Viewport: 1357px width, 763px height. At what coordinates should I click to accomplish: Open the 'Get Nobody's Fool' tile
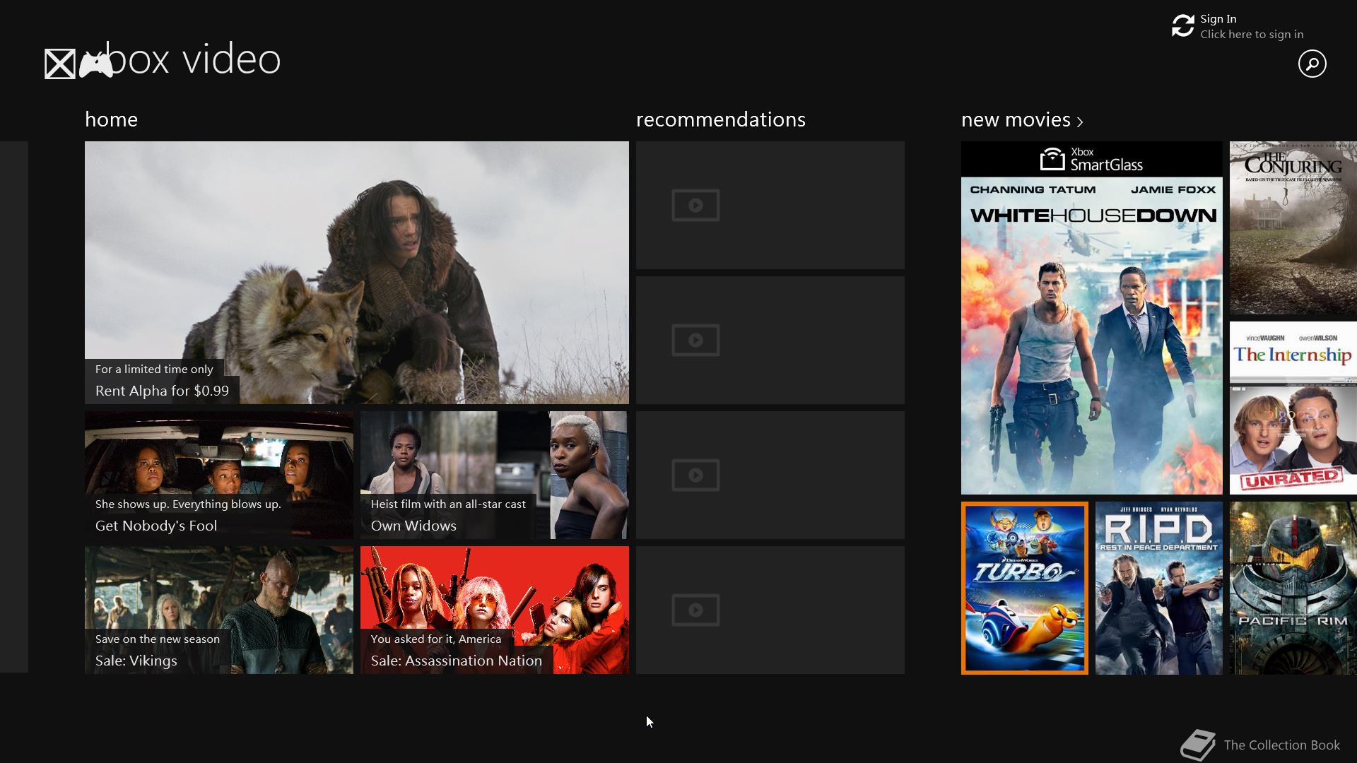coord(219,475)
